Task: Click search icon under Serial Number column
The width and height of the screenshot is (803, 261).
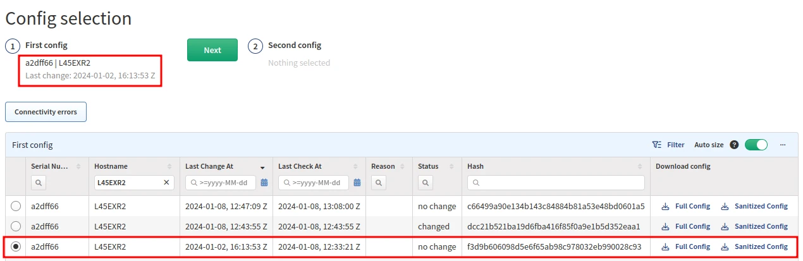Action: pos(38,183)
